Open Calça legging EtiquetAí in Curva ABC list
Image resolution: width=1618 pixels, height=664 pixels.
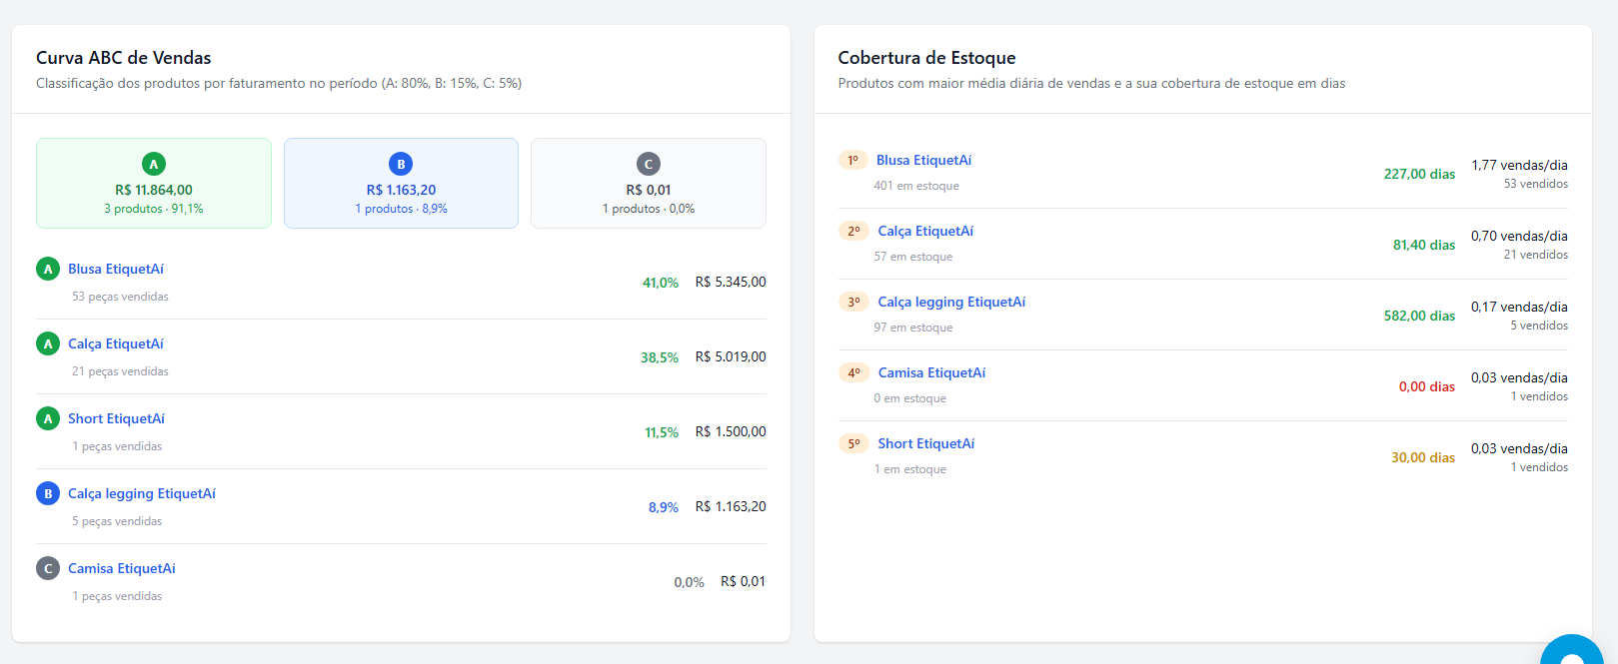(x=142, y=493)
